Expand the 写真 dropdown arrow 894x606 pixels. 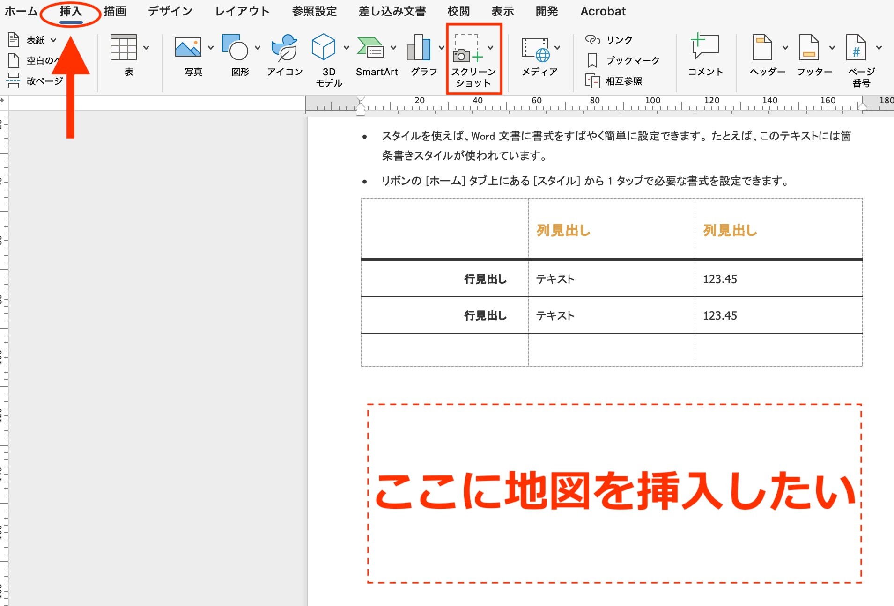click(x=211, y=47)
